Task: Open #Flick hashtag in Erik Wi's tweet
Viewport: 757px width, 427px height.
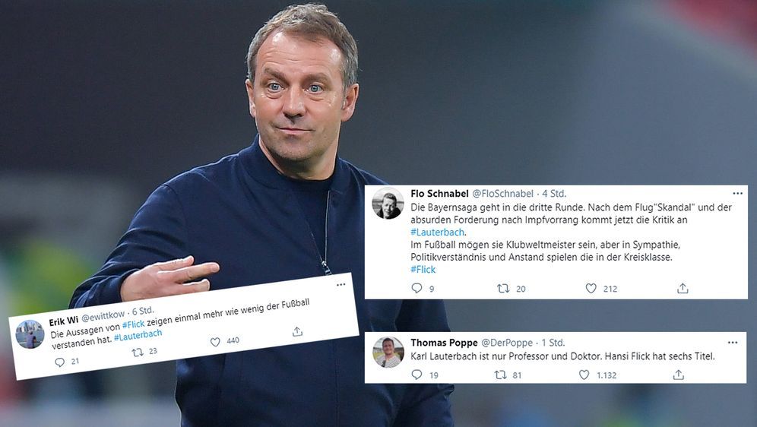Action: tap(134, 324)
